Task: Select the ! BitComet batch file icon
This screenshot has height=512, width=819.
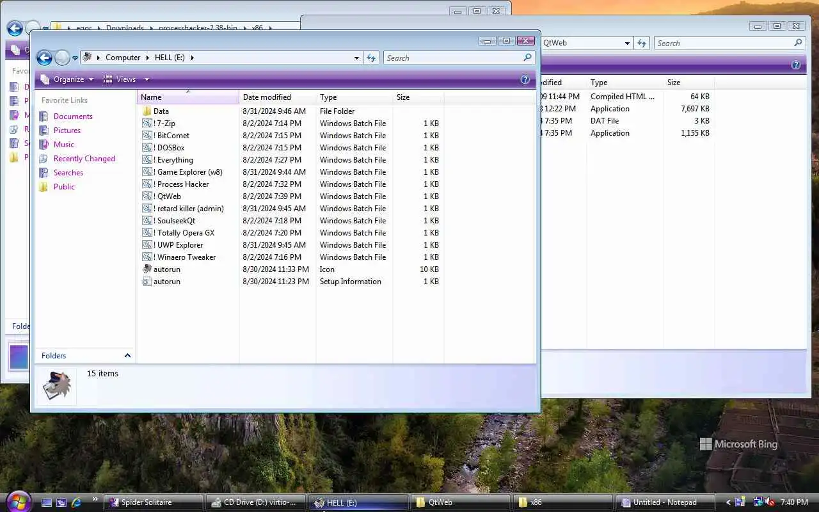Action: coord(147,136)
